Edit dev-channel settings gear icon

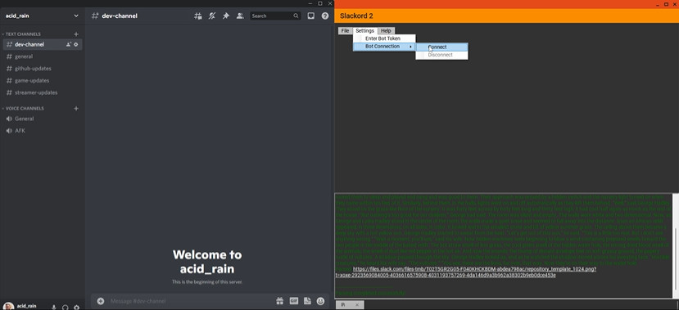(x=76, y=44)
